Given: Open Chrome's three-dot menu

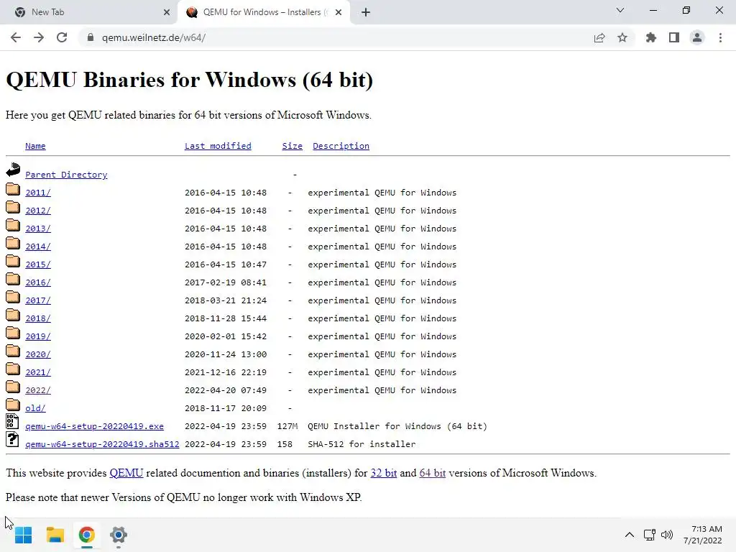Looking at the screenshot, I should click(720, 37).
